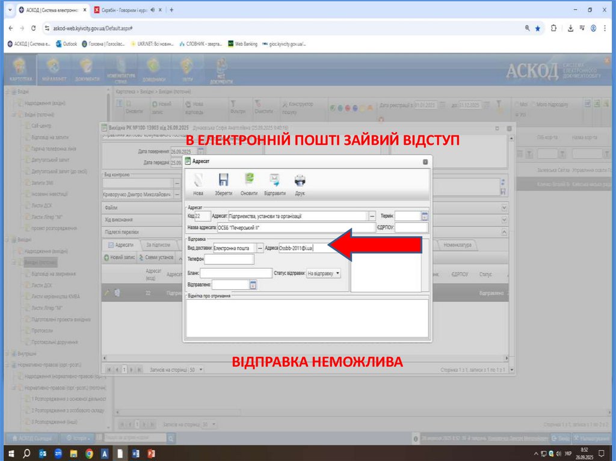Switch to За підписом tab
Viewport: 616px width, 461px height.
point(158,245)
